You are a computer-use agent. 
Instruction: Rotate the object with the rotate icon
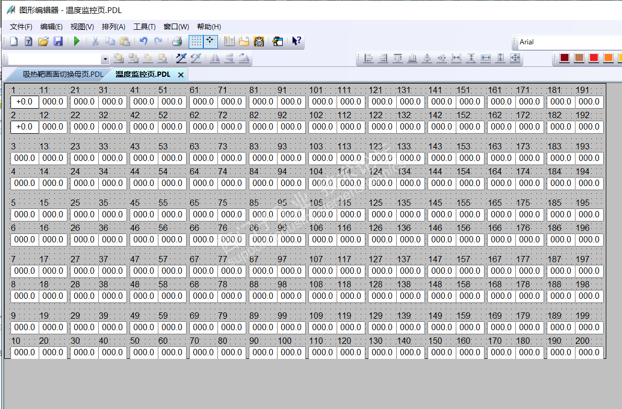pos(244,59)
